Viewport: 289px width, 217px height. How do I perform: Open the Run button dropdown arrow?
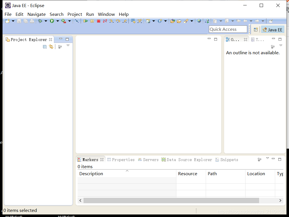pyautogui.click(x=57, y=21)
